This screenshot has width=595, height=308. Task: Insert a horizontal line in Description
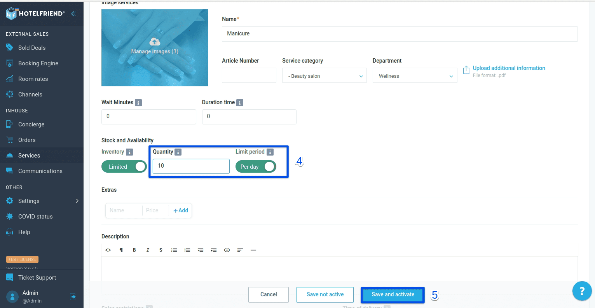[x=253, y=250]
